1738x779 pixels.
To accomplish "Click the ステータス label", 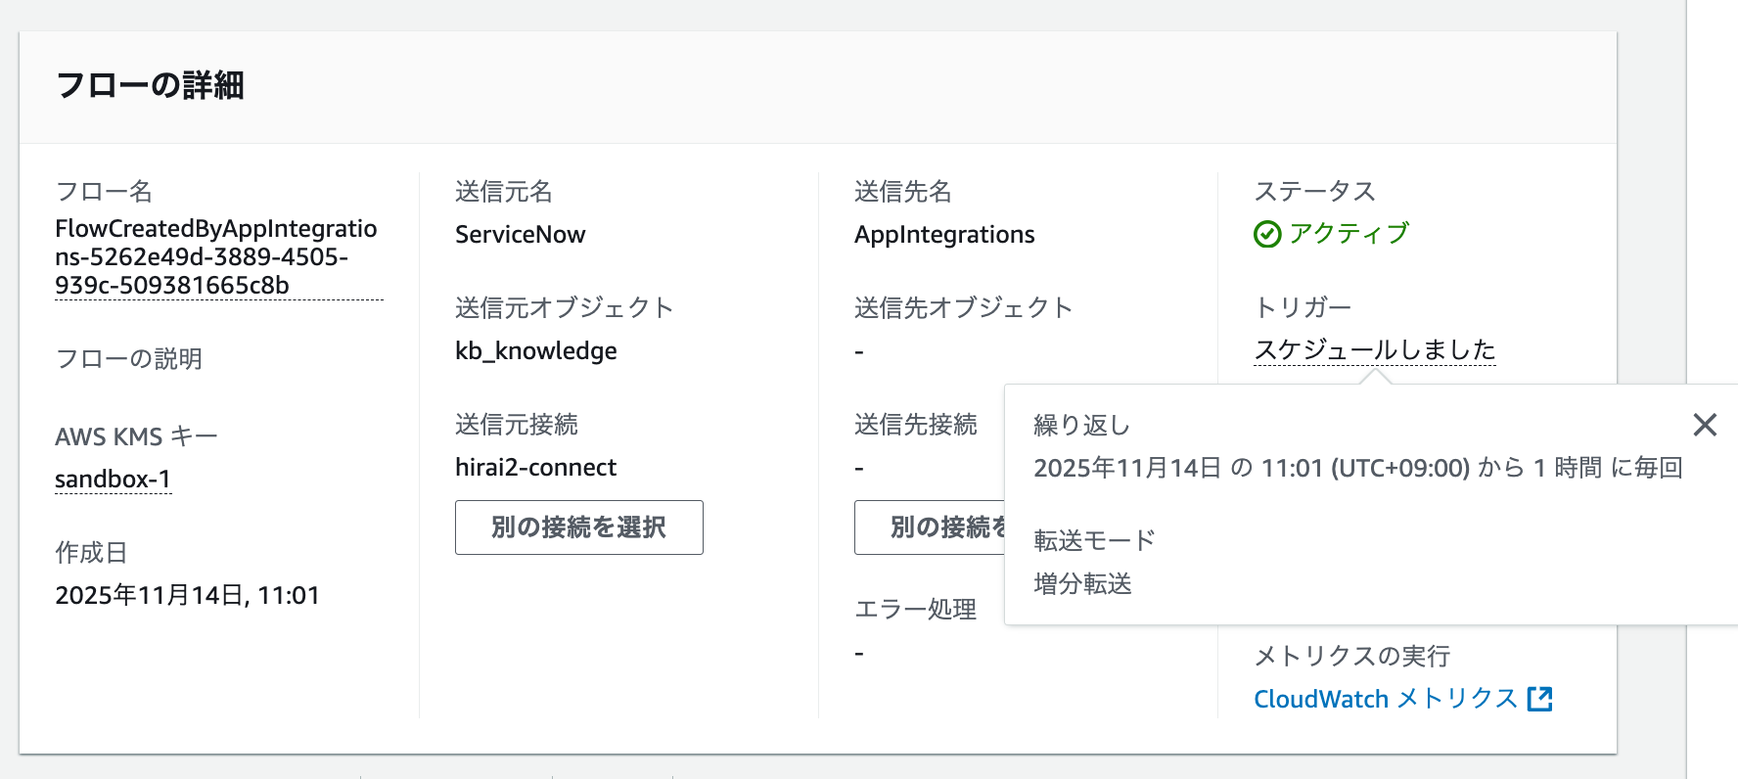I will point(1315,192).
